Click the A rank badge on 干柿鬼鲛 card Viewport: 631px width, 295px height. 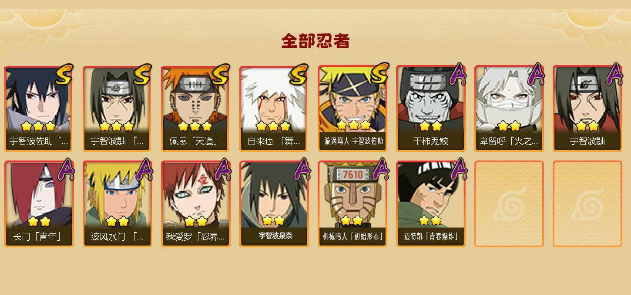457,74
